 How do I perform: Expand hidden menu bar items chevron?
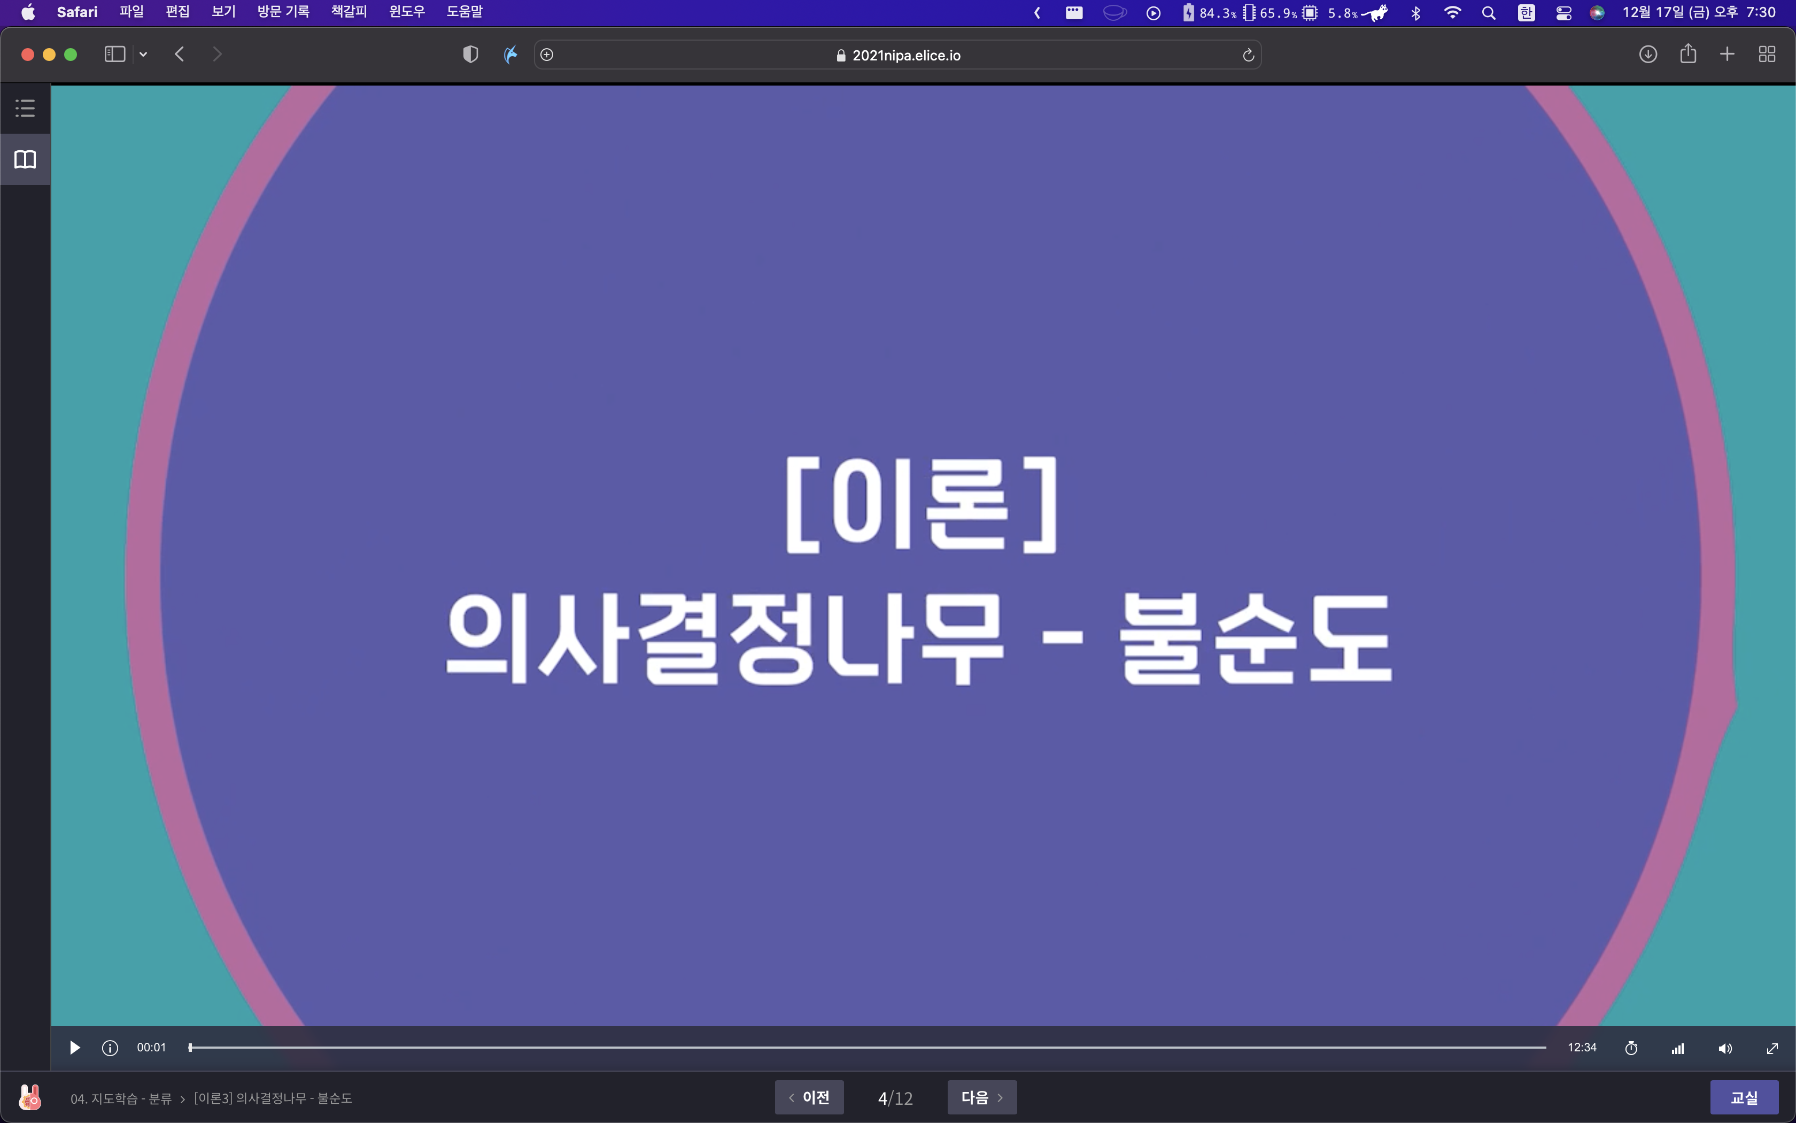pyautogui.click(x=1037, y=13)
